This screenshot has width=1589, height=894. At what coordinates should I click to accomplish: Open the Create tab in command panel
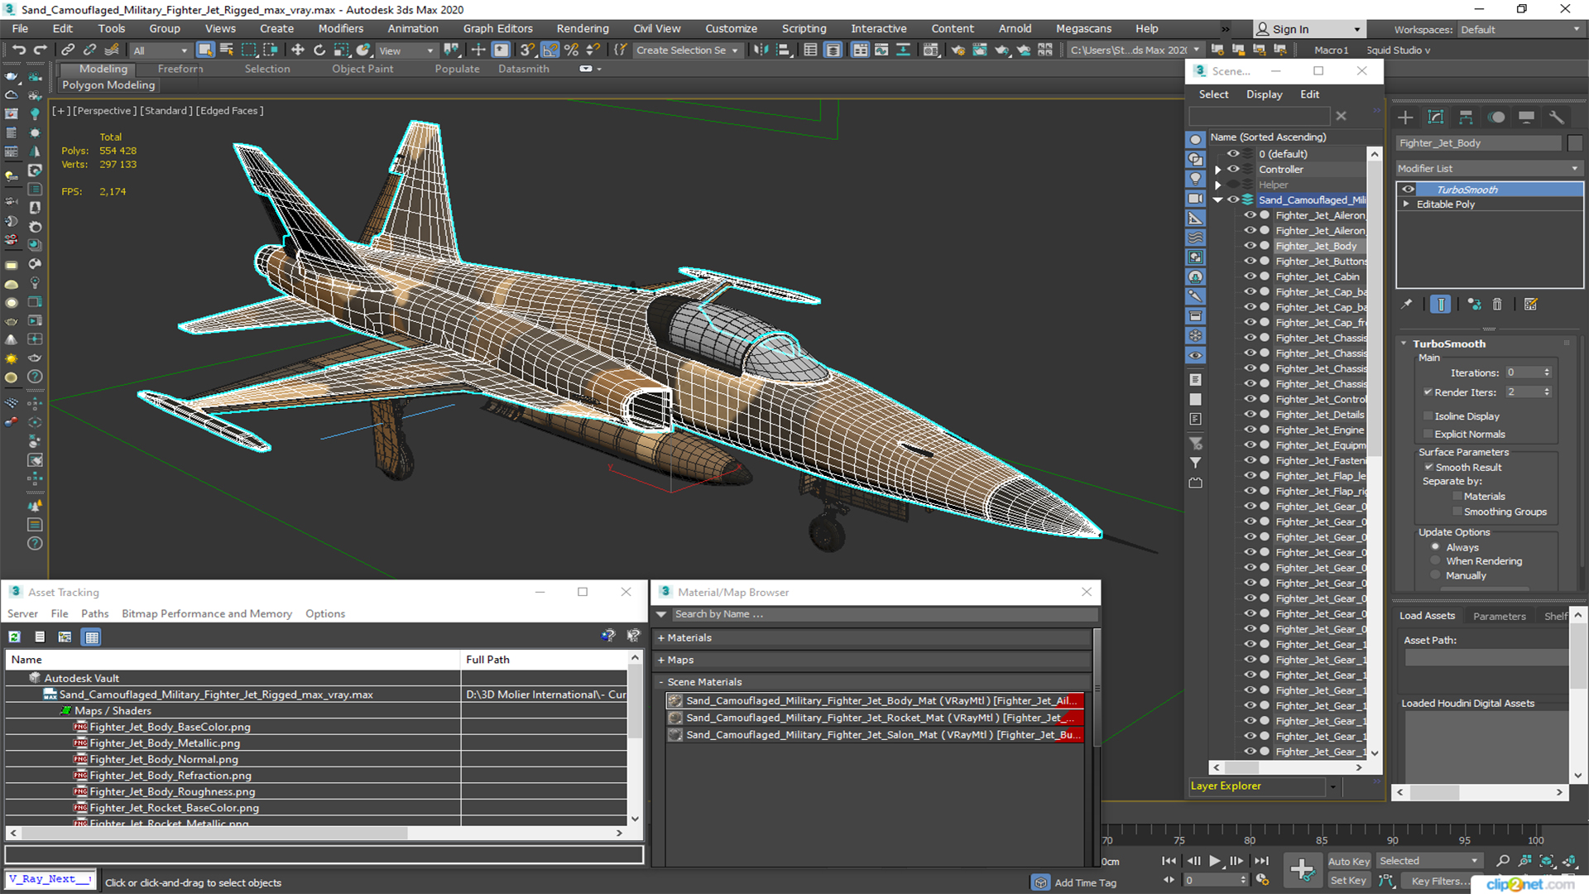pos(1405,118)
